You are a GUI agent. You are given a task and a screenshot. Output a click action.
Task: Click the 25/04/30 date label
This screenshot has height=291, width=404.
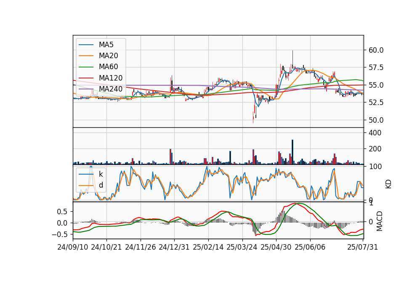click(276, 247)
